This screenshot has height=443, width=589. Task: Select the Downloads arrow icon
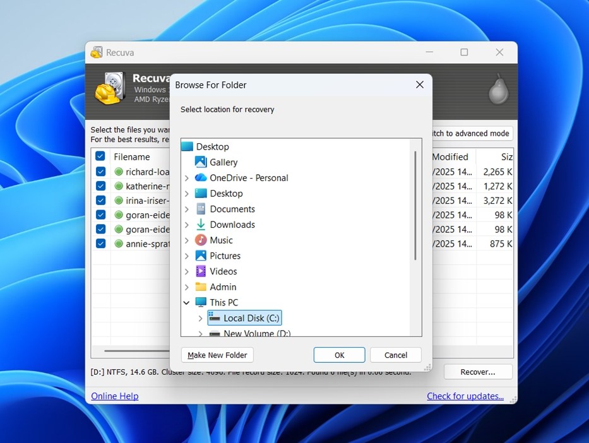click(201, 225)
